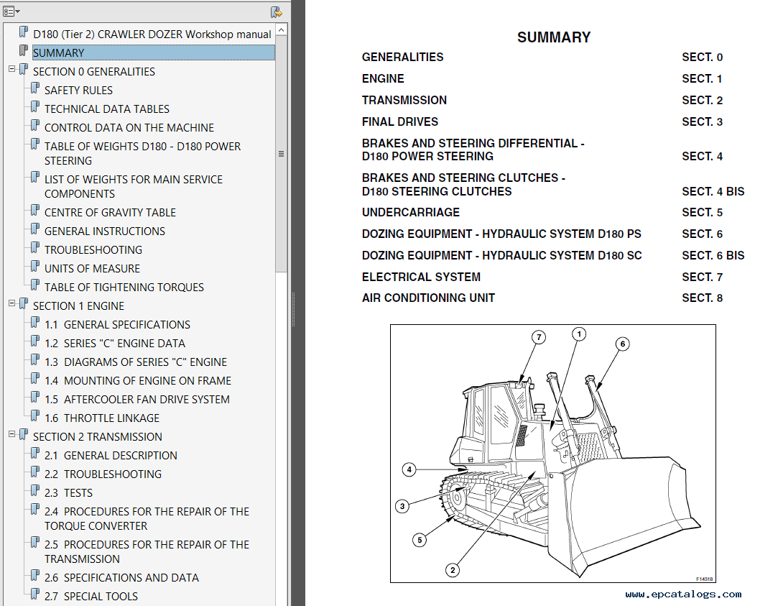Jump to 1.4 MOUNTING OF ENGINE ON FRAME
This screenshot has width=778, height=606.
(138, 381)
